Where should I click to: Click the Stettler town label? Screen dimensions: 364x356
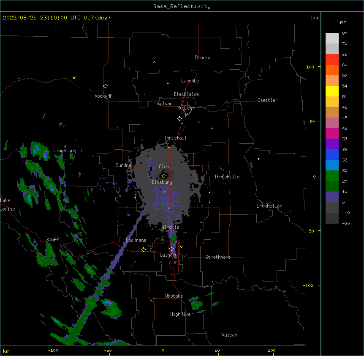coord(268,100)
